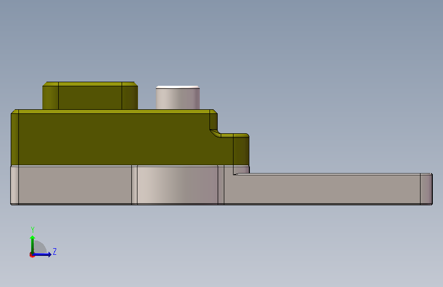Click the red X origin point of triad
The width and height of the screenshot is (443, 287).
coord(32,255)
